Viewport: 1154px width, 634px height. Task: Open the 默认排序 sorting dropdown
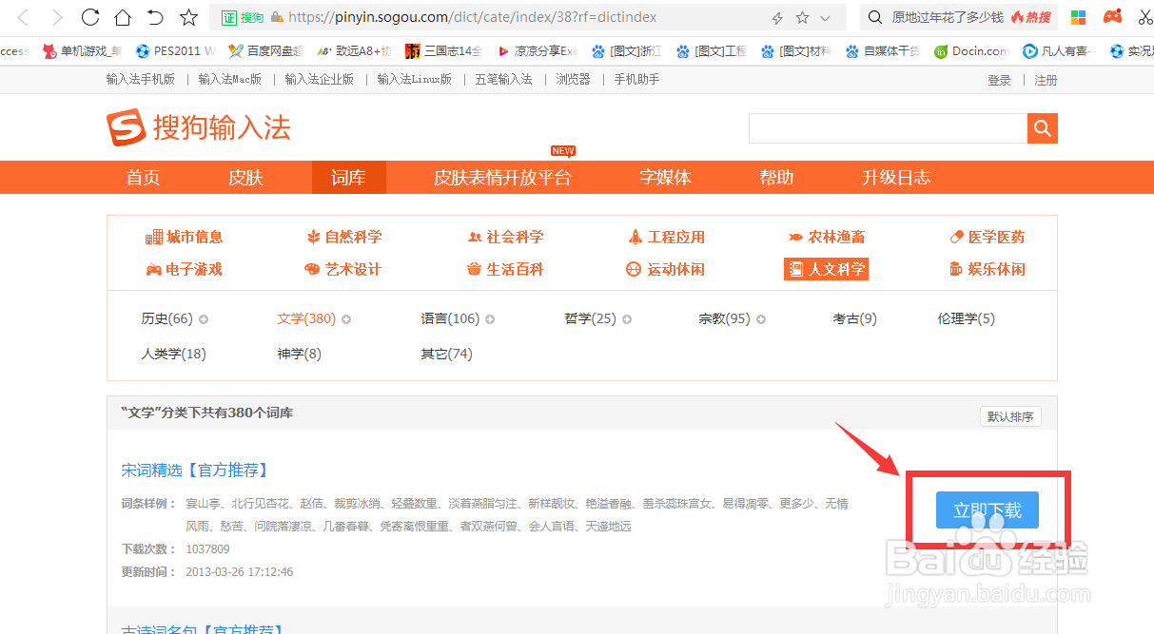coord(1010,415)
